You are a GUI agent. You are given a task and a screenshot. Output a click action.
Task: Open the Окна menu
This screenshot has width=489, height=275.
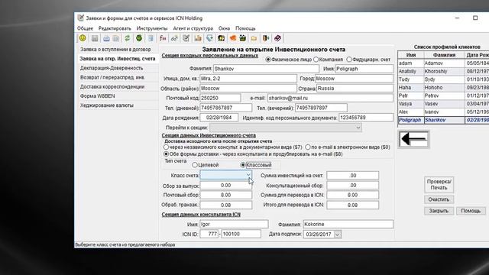tap(224, 28)
